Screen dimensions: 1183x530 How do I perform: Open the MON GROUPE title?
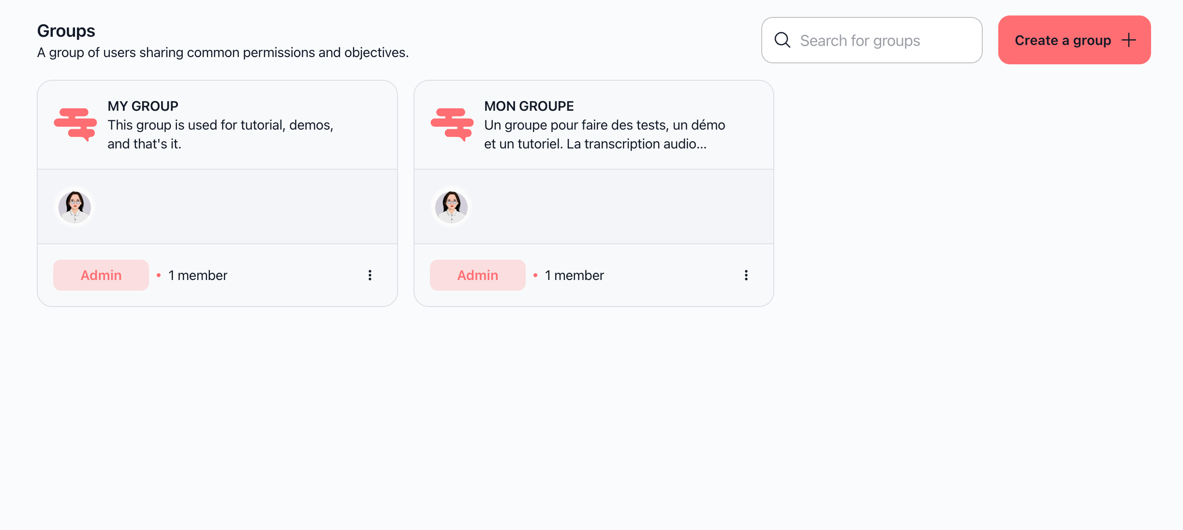(529, 106)
